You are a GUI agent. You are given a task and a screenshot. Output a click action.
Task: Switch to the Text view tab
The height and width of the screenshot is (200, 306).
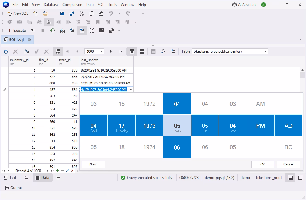pyautogui.click(x=10, y=178)
